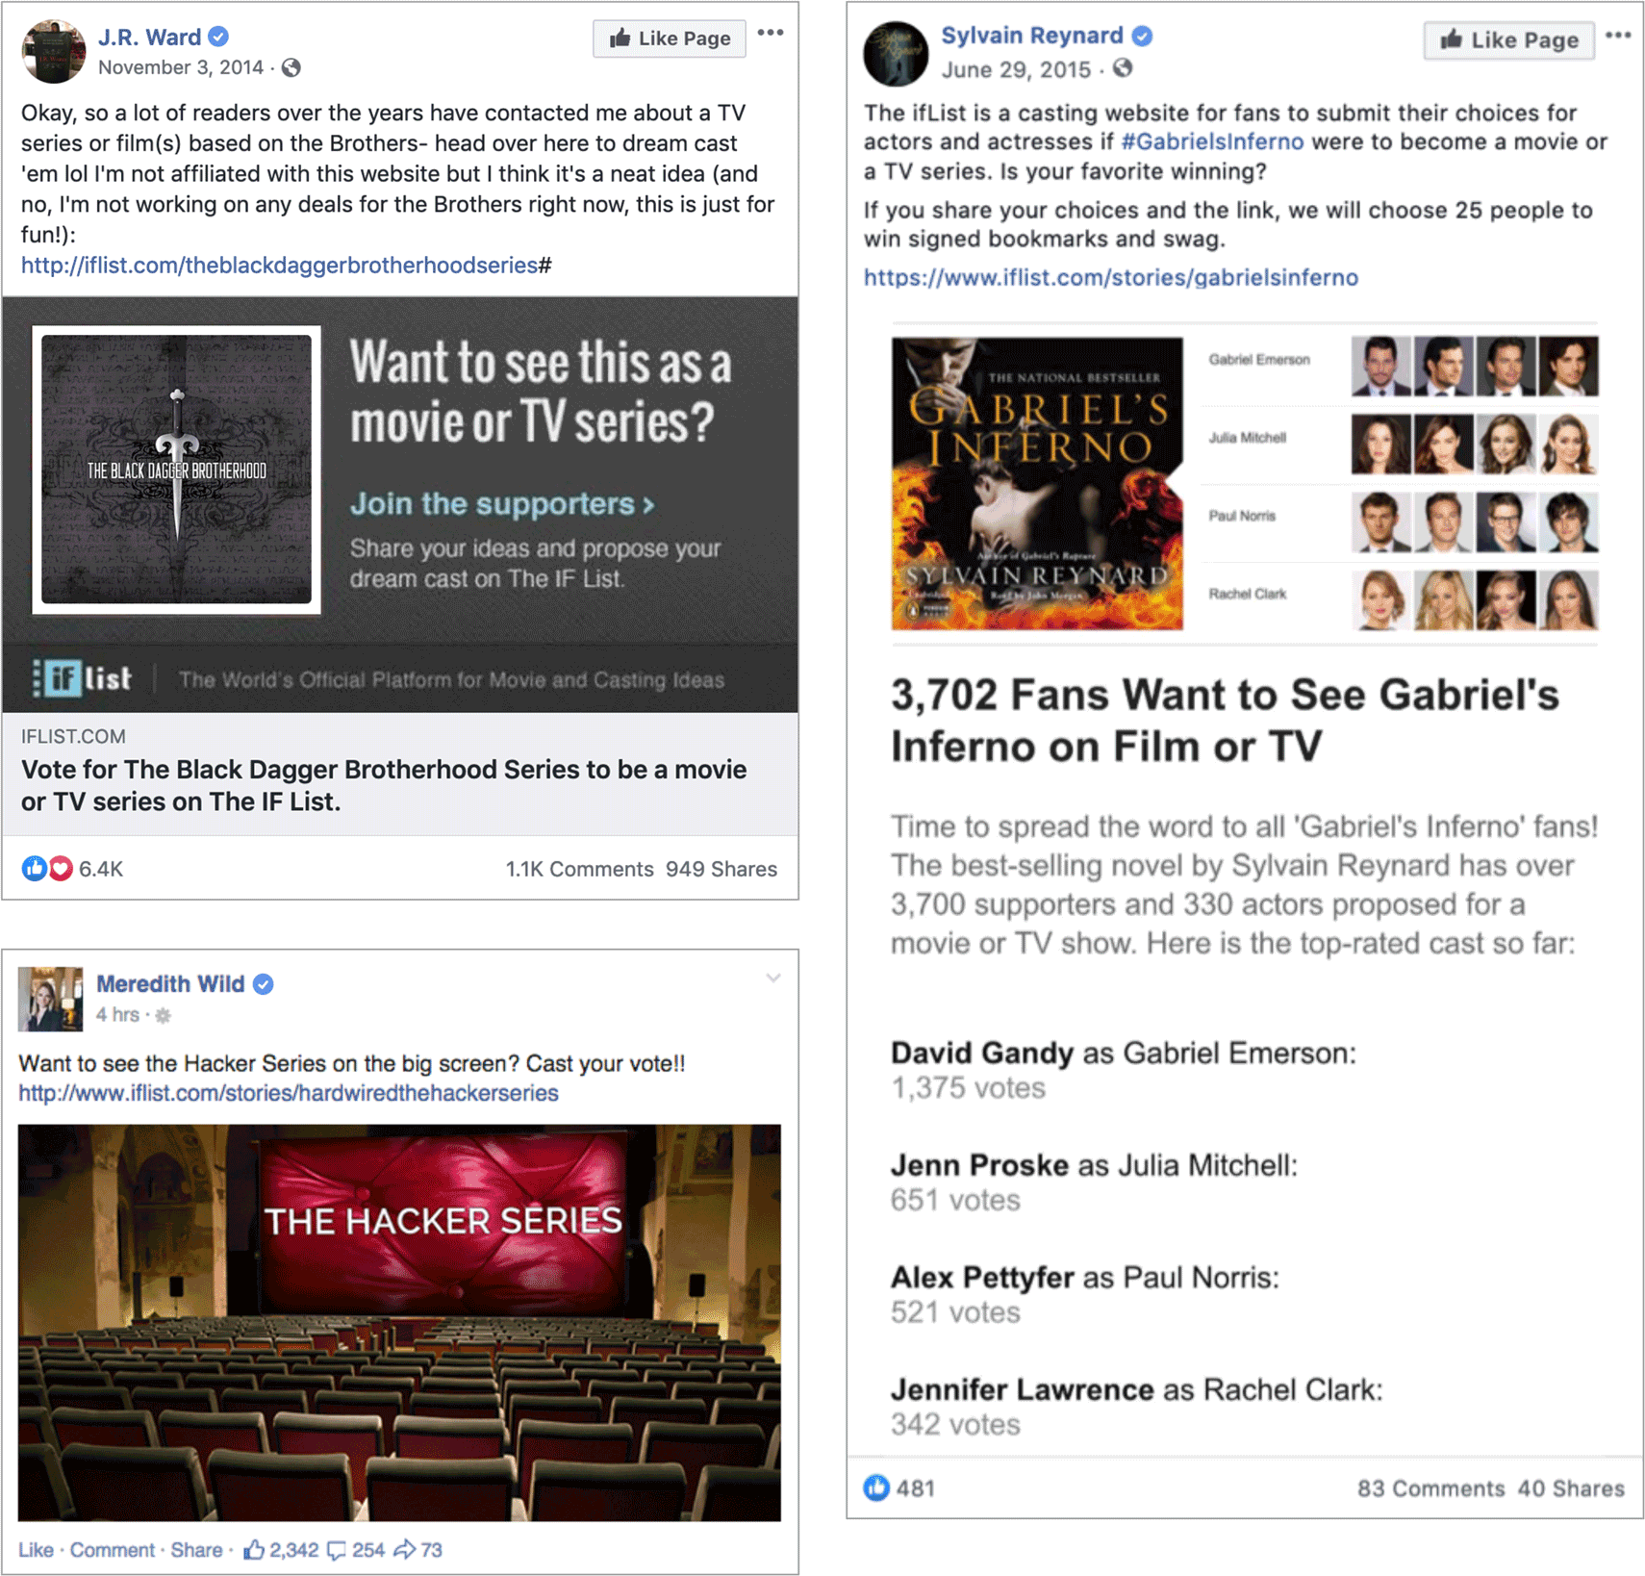This screenshot has width=1645, height=1576.
Task: Click the globe privacy icon on J.R. Ward's post
Action: [x=291, y=67]
